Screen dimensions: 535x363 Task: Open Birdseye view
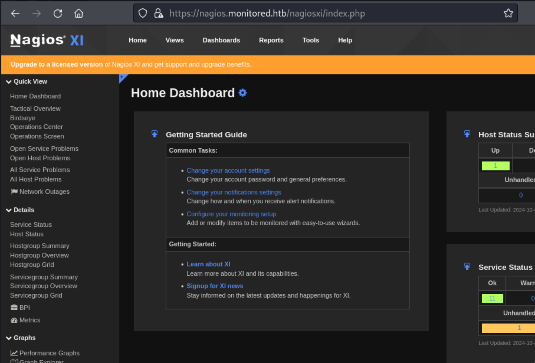click(x=23, y=118)
